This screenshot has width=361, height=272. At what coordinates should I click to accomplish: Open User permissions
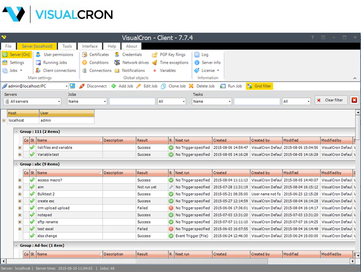[54, 55]
